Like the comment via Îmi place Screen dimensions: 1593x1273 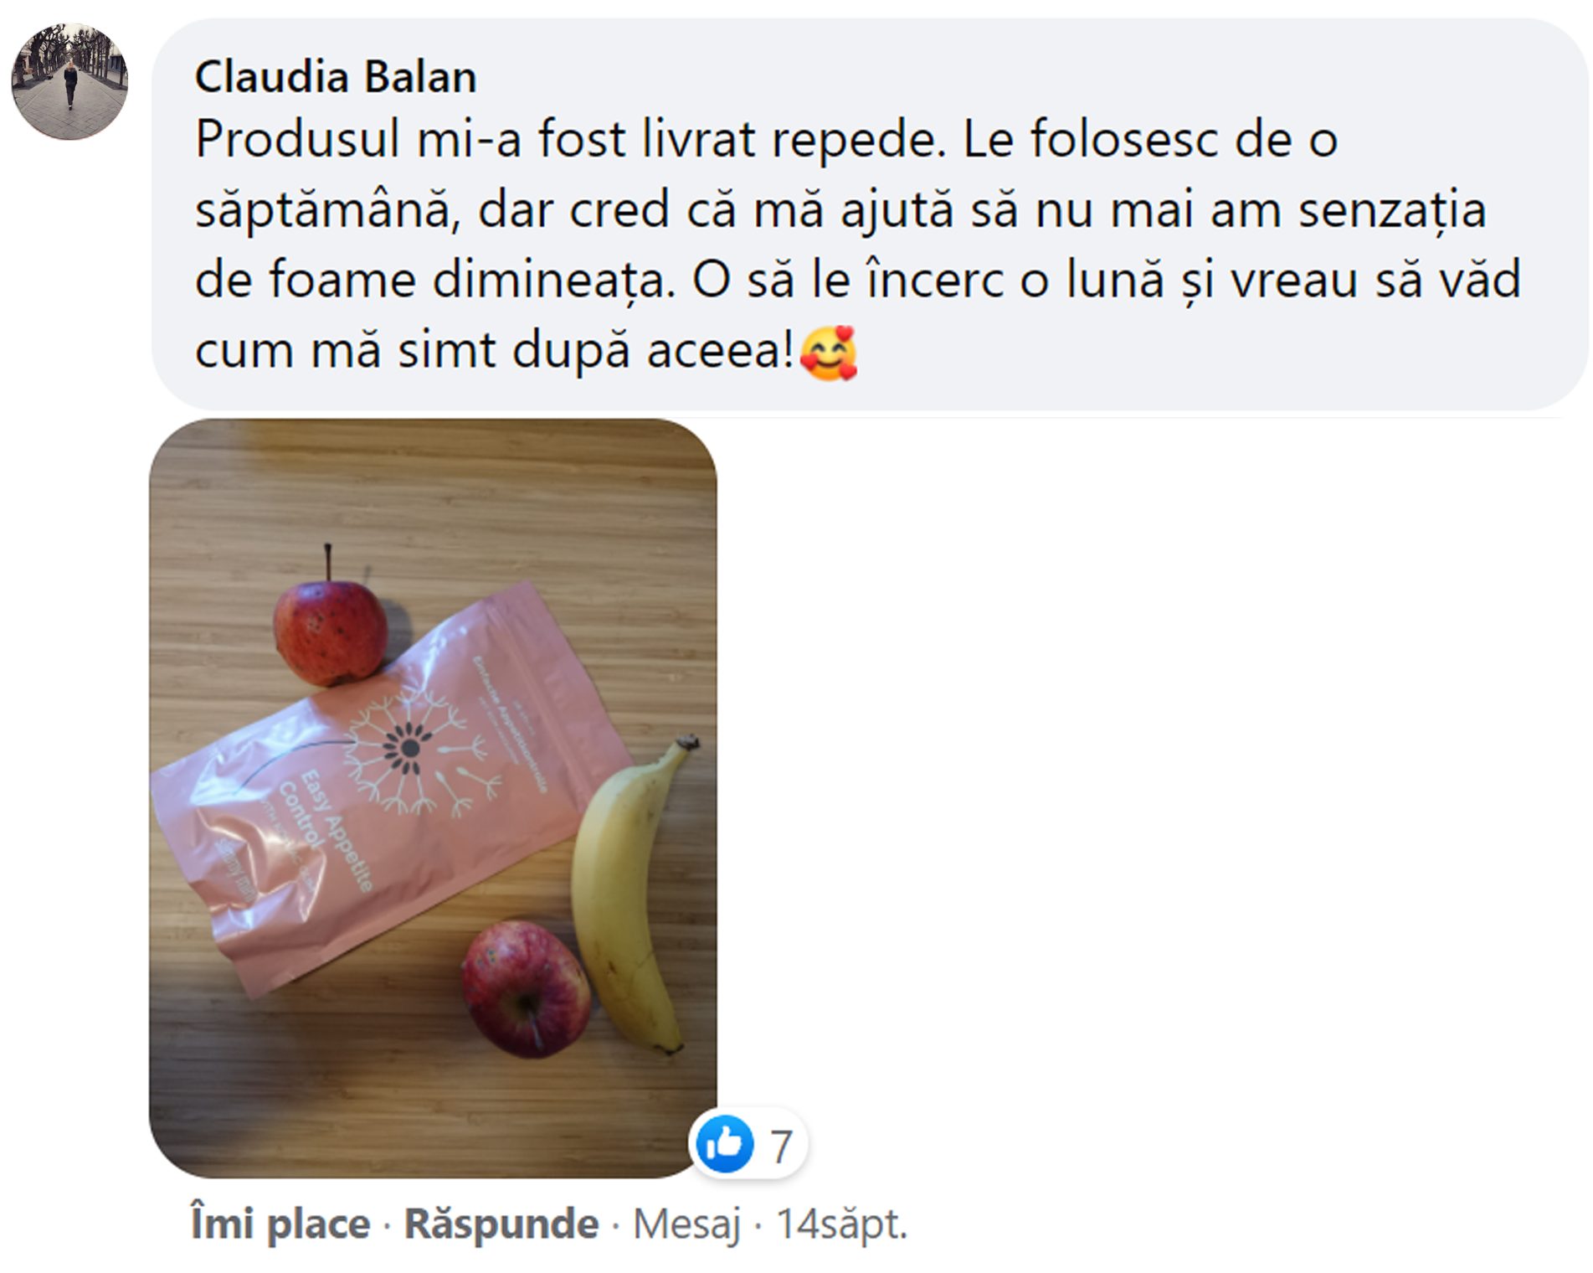pyautogui.click(x=280, y=1224)
